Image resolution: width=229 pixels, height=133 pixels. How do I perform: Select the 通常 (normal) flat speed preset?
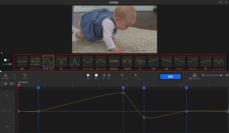coord(22,61)
